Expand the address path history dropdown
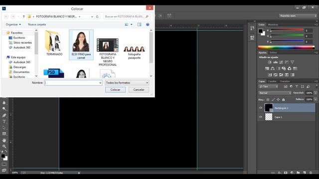Image resolution: width=319 pixels, height=179 pixels. (92, 16)
